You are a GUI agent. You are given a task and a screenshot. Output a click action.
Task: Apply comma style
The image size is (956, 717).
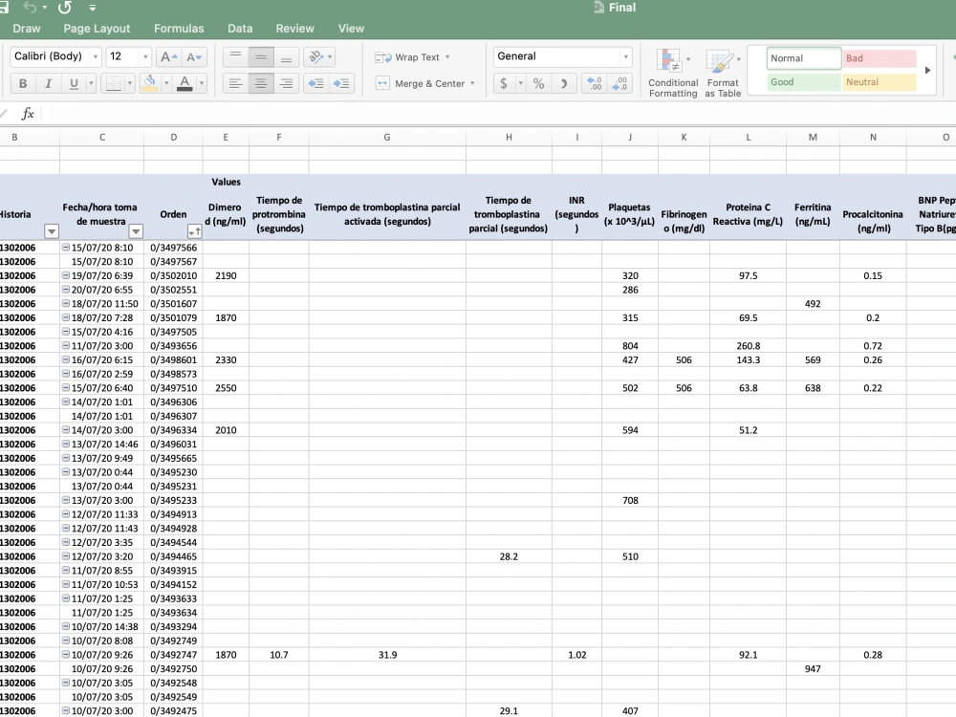564,83
